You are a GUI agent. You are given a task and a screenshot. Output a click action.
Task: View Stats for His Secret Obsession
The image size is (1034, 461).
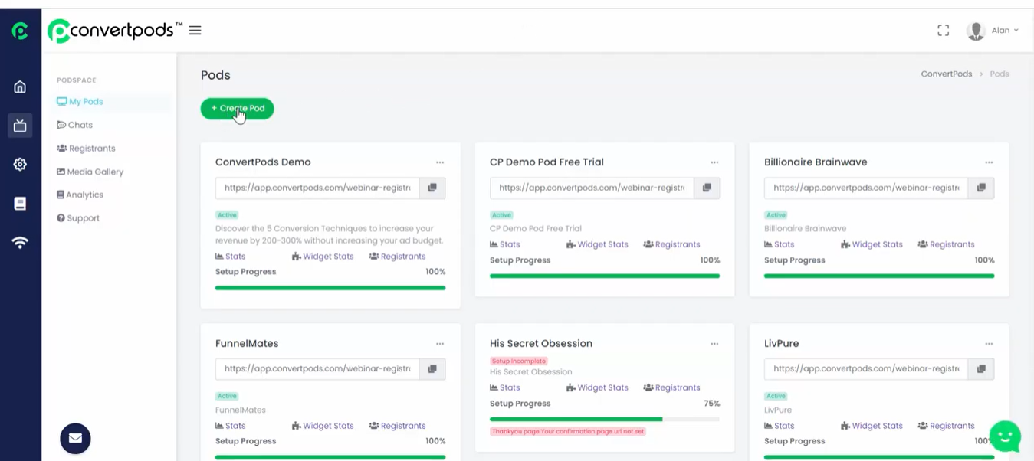pos(505,387)
